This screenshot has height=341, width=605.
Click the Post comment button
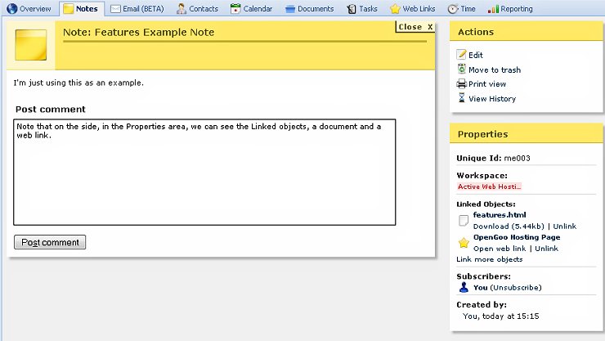(x=50, y=242)
